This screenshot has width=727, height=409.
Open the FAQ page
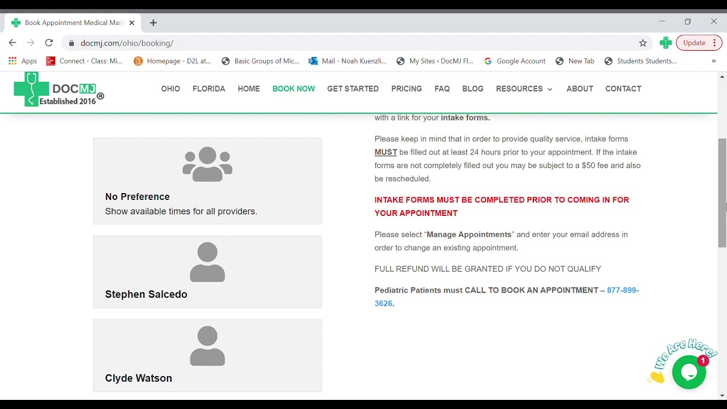[x=442, y=89]
